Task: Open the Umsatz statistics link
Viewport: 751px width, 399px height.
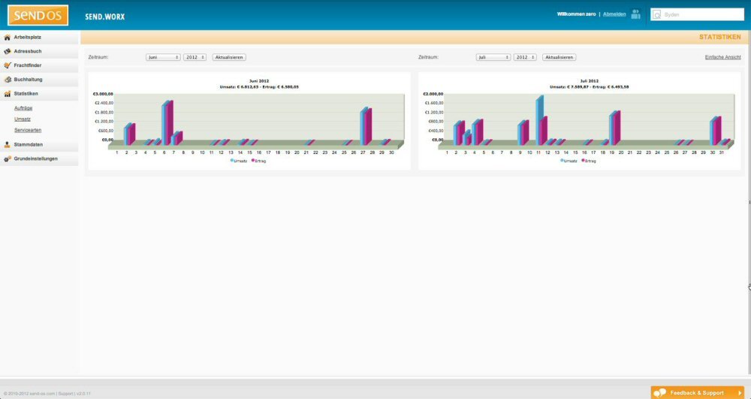Action: point(23,119)
